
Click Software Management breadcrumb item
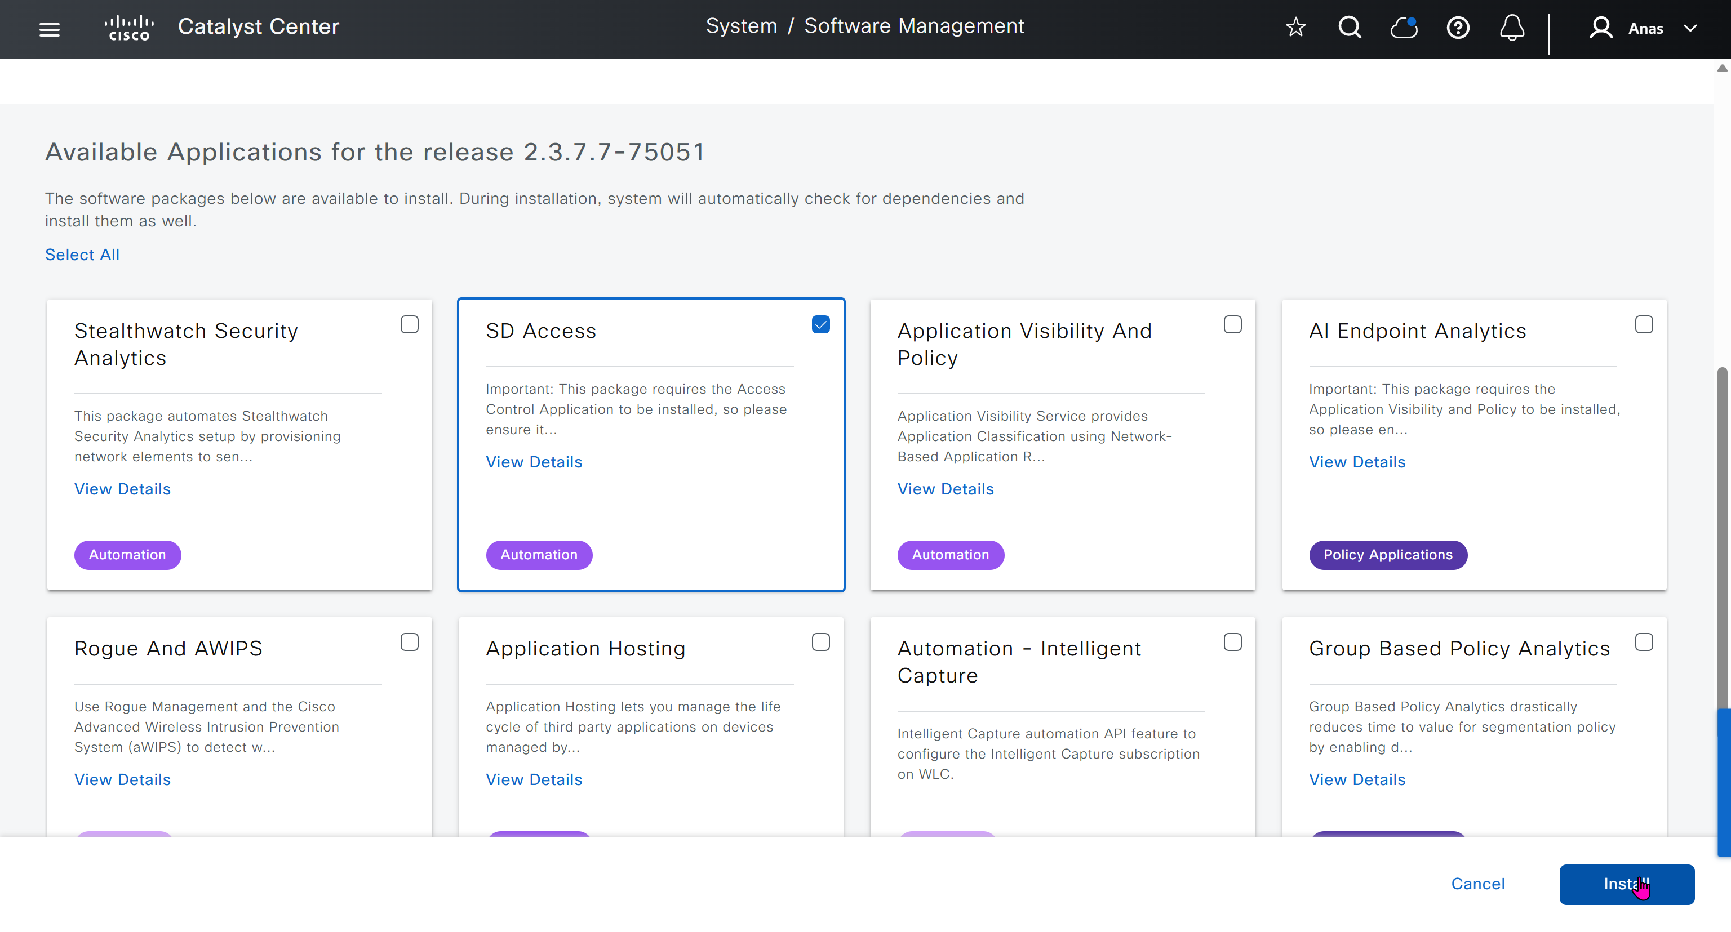[914, 25]
